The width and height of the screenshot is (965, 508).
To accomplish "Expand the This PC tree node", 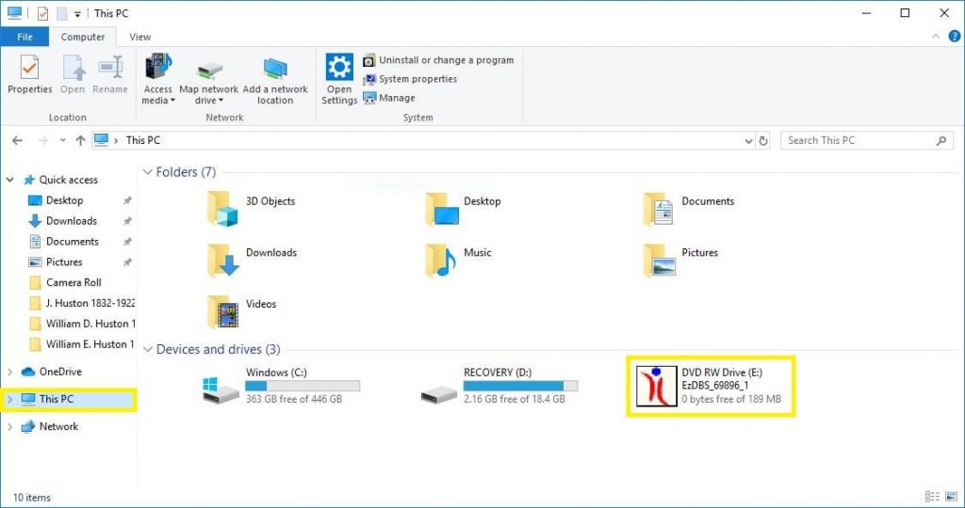I will click(9, 399).
